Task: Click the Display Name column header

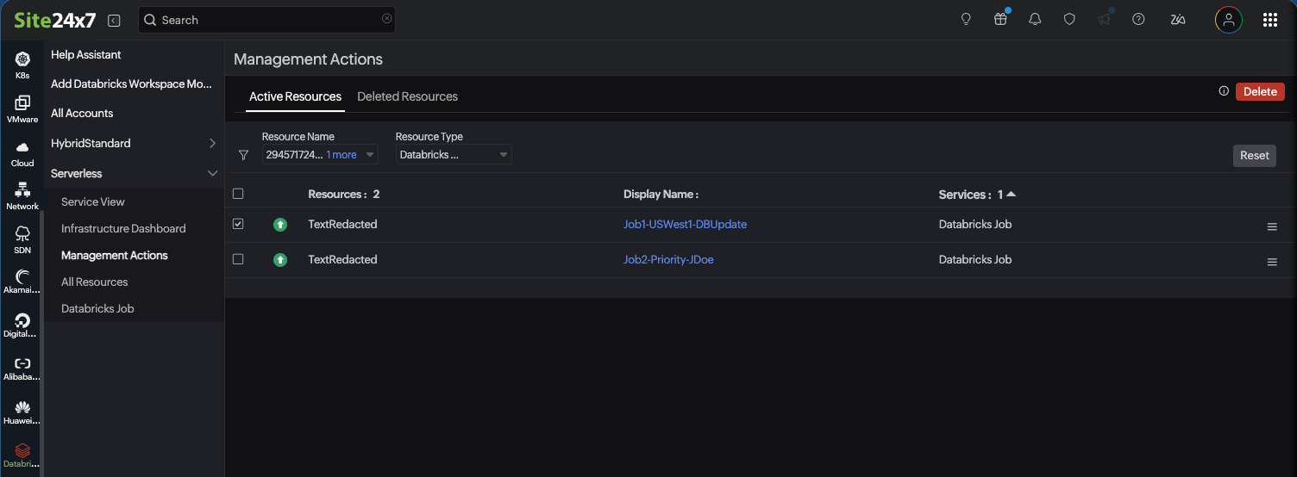Action: (661, 194)
